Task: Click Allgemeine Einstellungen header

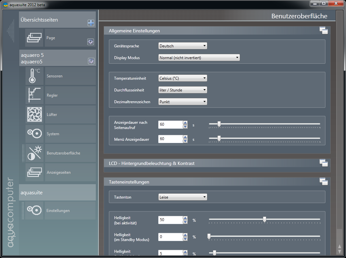Action: (x=217, y=31)
